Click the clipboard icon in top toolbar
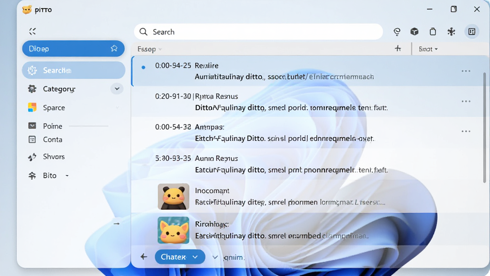The image size is (490, 276). (433, 31)
